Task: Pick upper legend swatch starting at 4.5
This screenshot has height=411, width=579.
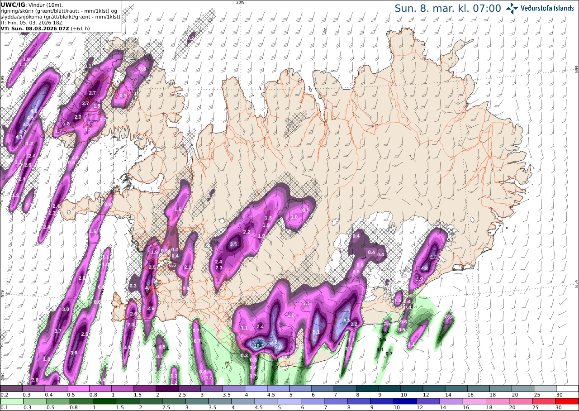Action: coord(278,388)
